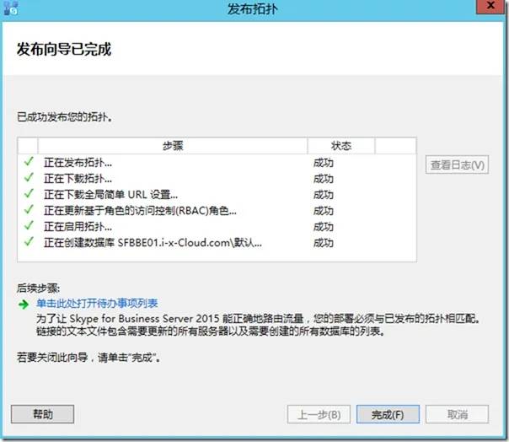Click the 步骤 column header
Image resolution: width=509 pixels, height=442 pixels.
(x=173, y=146)
